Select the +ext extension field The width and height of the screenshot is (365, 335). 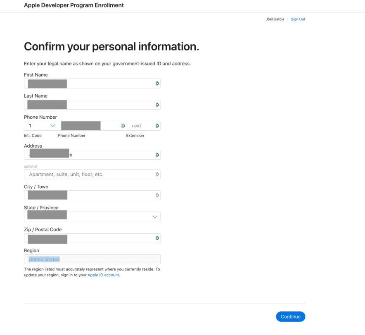(143, 126)
